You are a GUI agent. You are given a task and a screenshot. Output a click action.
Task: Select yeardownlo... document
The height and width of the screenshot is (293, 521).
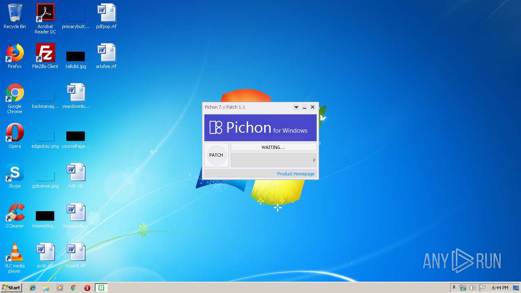point(76,96)
